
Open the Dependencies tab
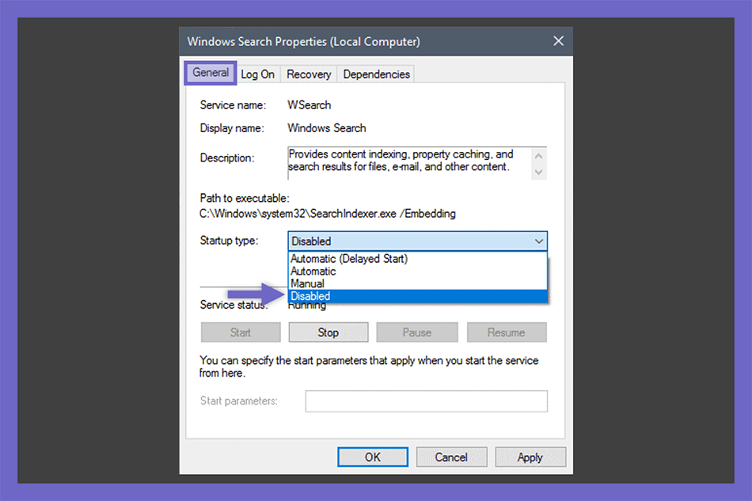tap(376, 74)
